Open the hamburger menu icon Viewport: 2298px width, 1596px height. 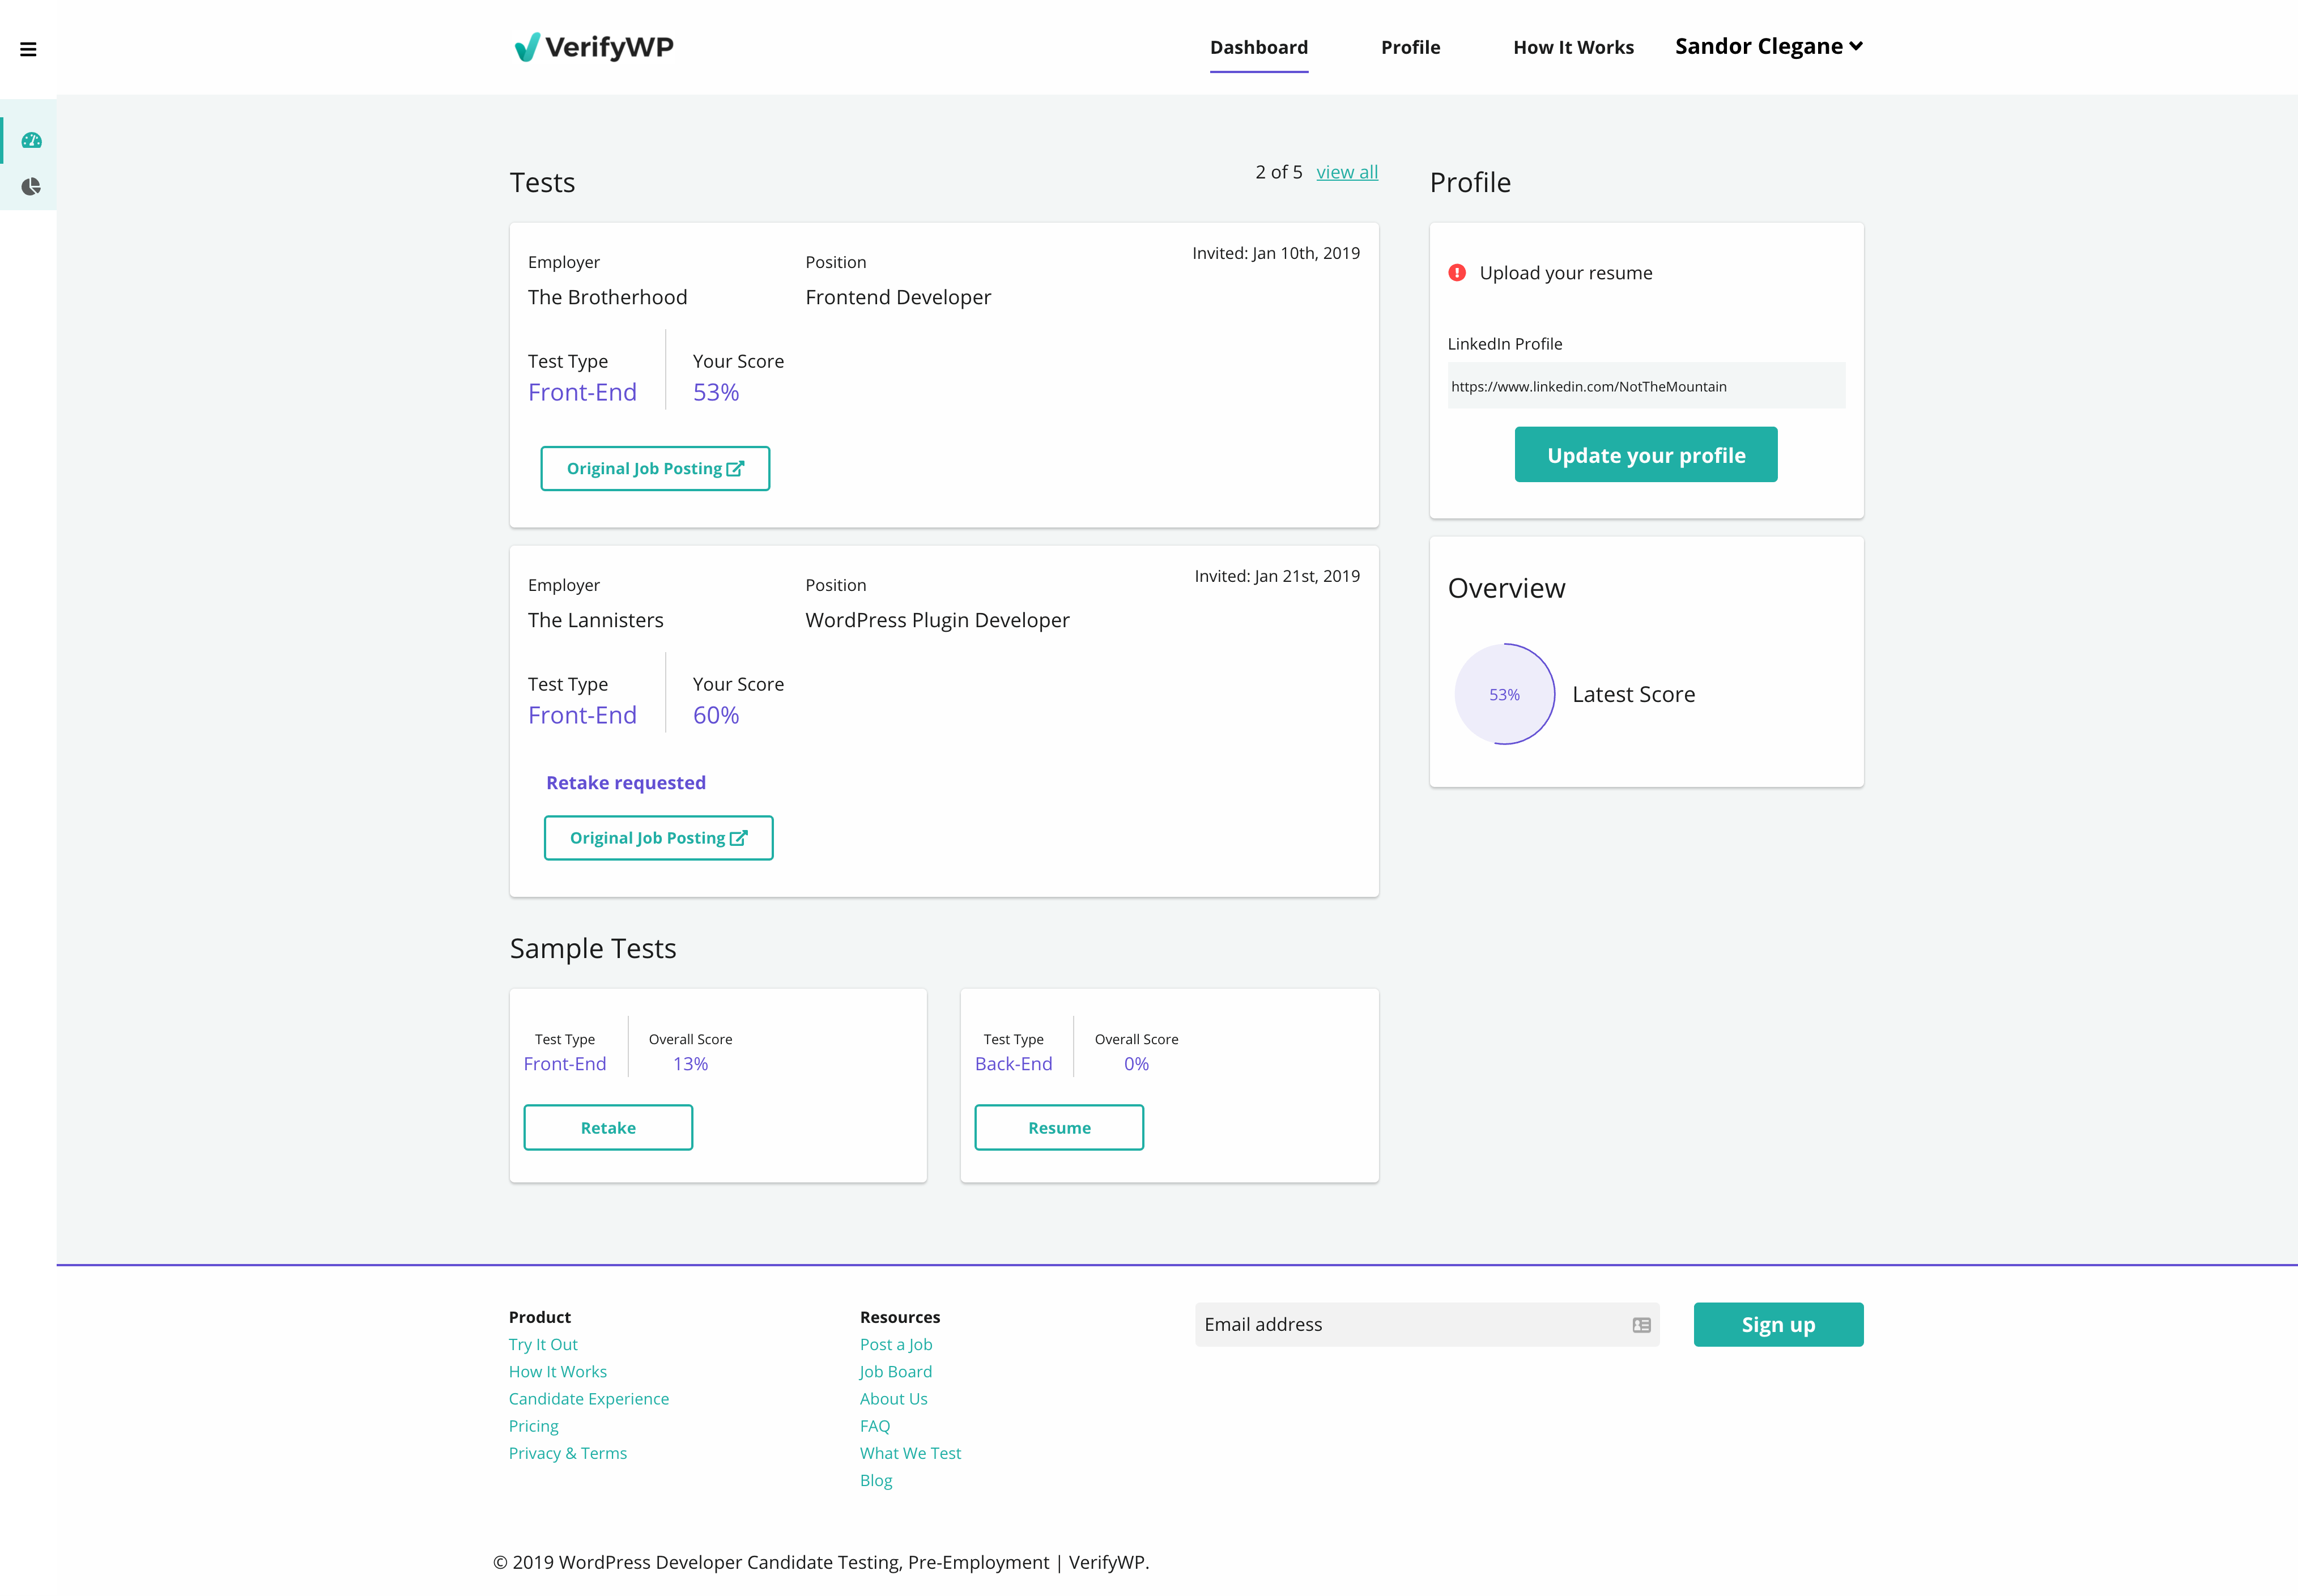pos(28,49)
